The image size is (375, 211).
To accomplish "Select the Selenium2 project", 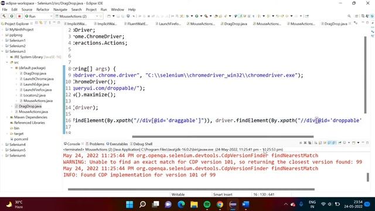I will [17, 46].
